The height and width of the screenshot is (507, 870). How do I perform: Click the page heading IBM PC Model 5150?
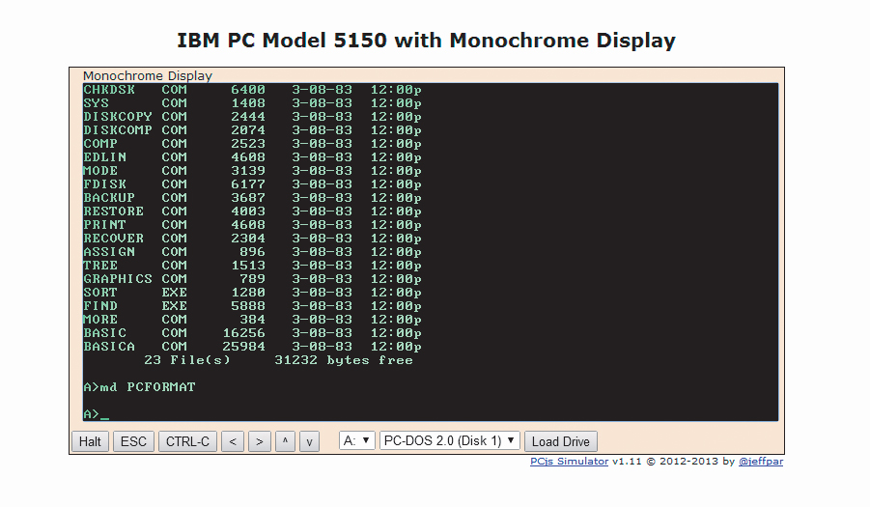426,41
